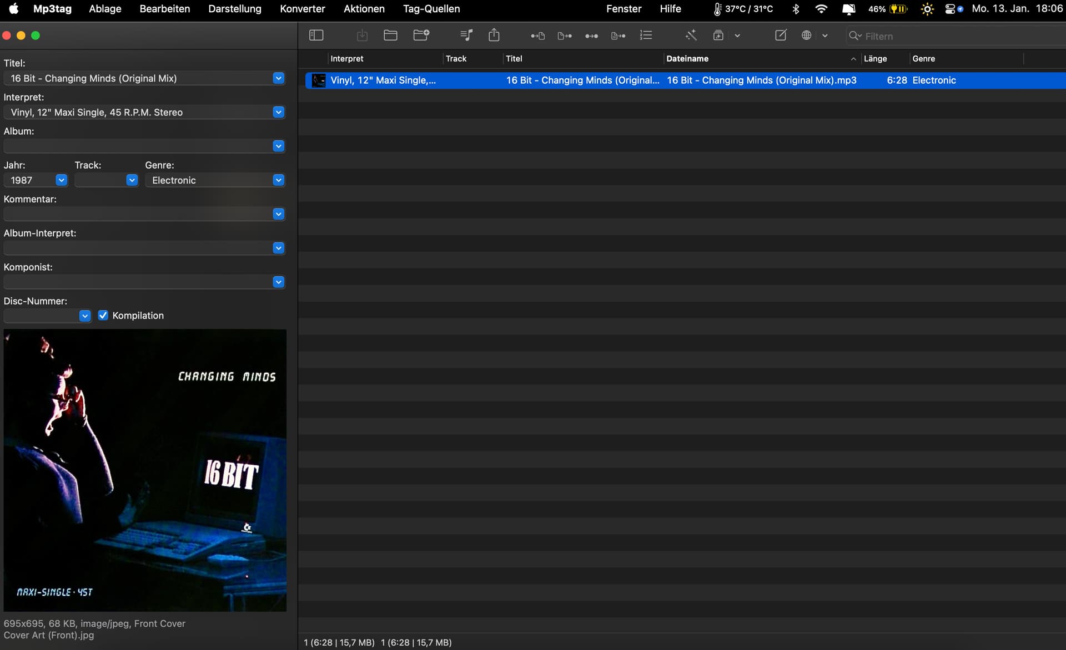Viewport: 1066px width, 650px height.
Task: Toggle the Kompilation checkbox
Action: click(x=103, y=315)
